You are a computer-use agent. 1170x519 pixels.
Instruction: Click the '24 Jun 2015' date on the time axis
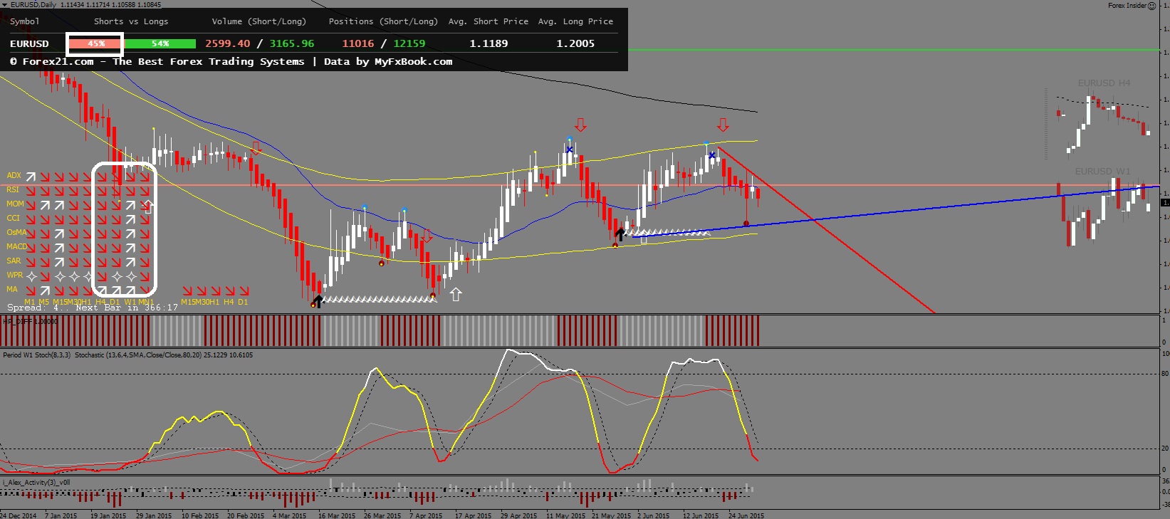pyautogui.click(x=746, y=515)
